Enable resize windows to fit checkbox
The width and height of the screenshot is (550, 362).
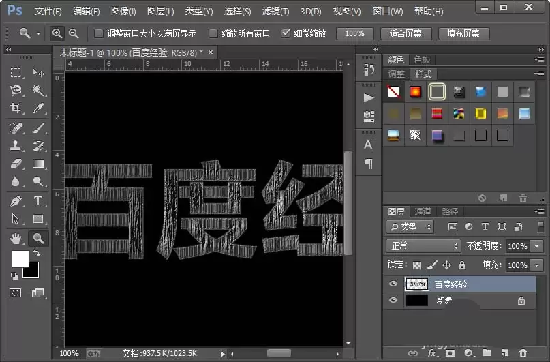coord(99,33)
